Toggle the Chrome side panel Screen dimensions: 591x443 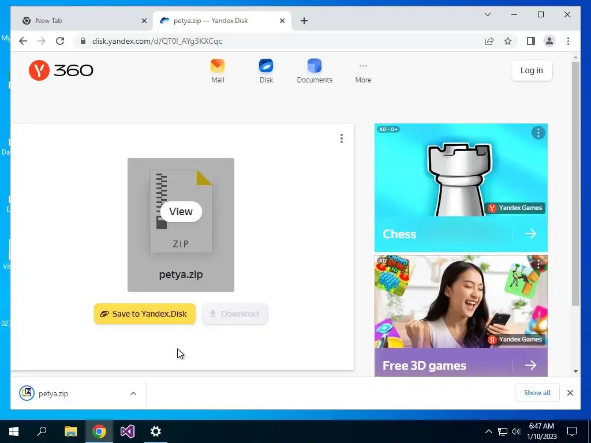pyautogui.click(x=531, y=41)
